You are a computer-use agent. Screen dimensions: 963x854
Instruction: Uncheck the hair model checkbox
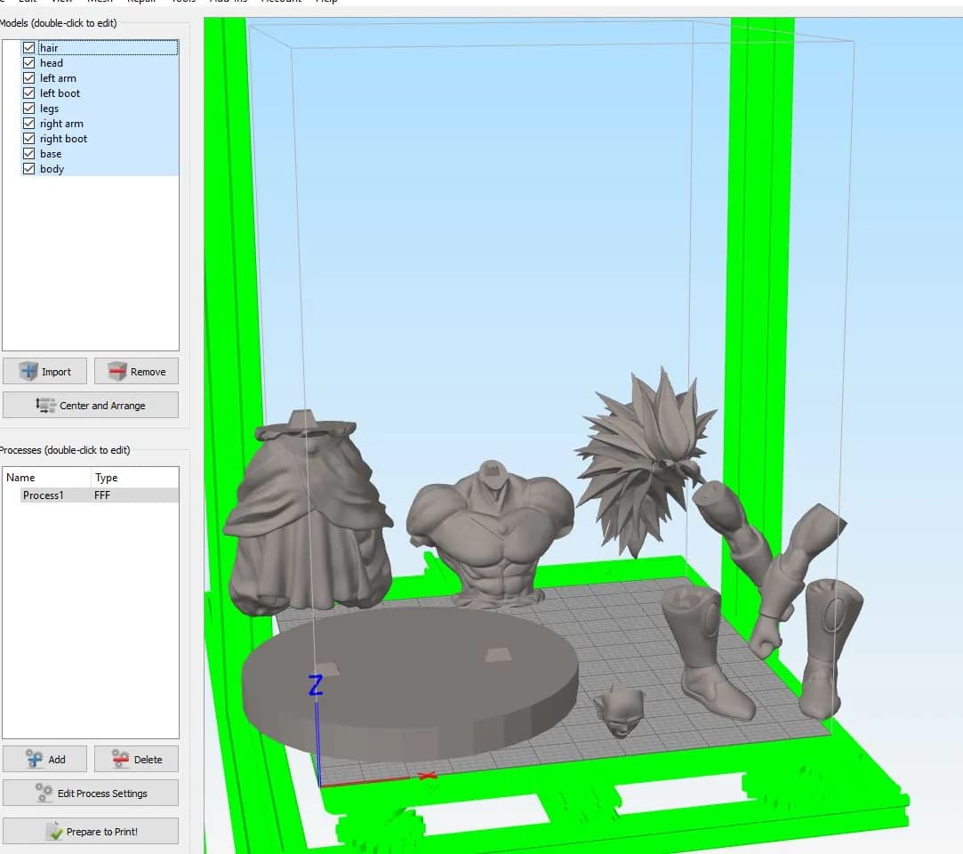coord(28,47)
